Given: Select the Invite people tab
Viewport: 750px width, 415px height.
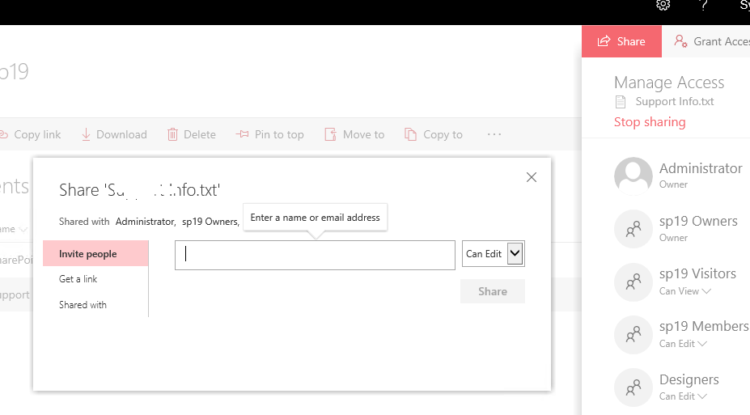Looking at the screenshot, I should click(x=88, y=254).
